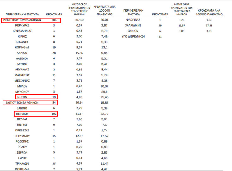
Task: Click the left ΚΡΟΥΣΜΑΤΑ column header
Action: tap(54, 14)
